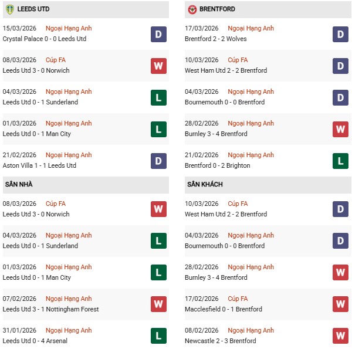
Task: Click the Leeds Utd club crest icon
Action: pos(9,9)
